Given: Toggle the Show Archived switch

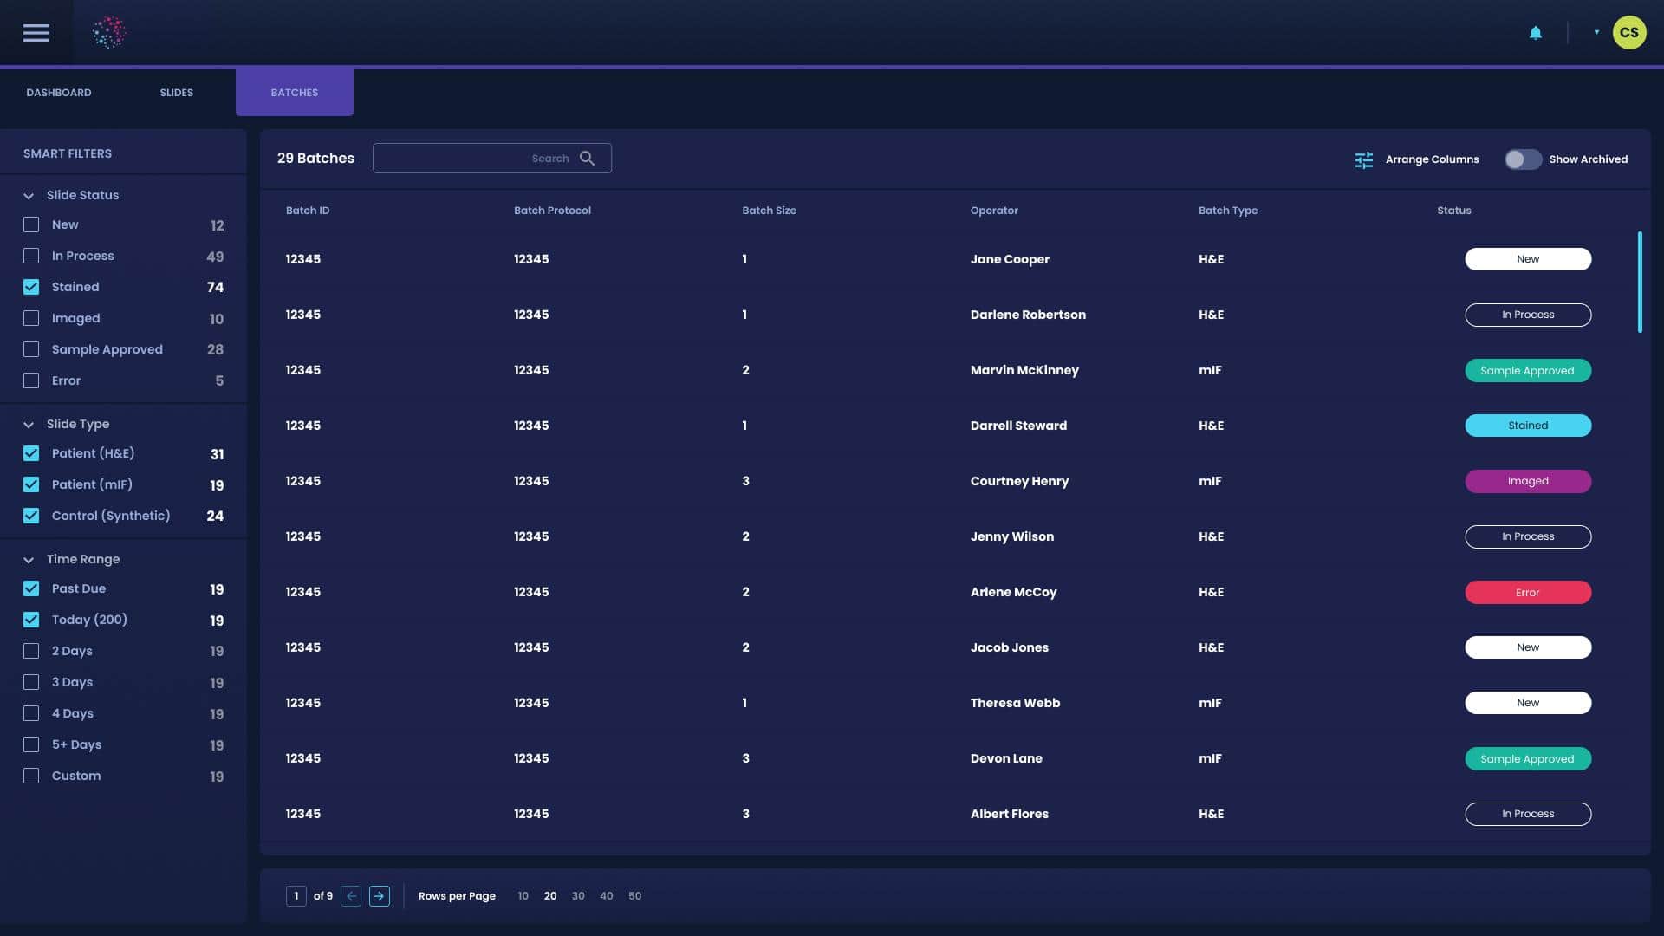Looking at the screenshot, I should pos(1522,159).
